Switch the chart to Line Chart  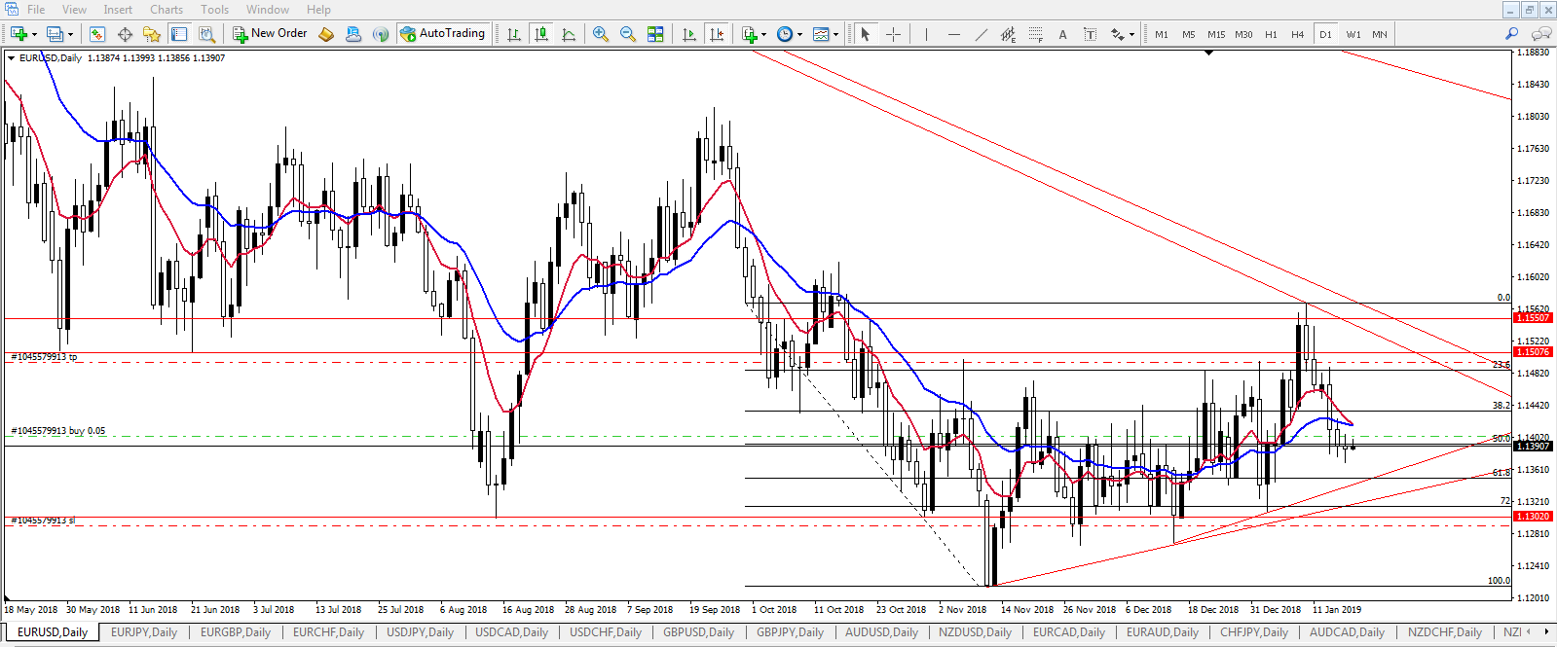[x=569, y=34]
